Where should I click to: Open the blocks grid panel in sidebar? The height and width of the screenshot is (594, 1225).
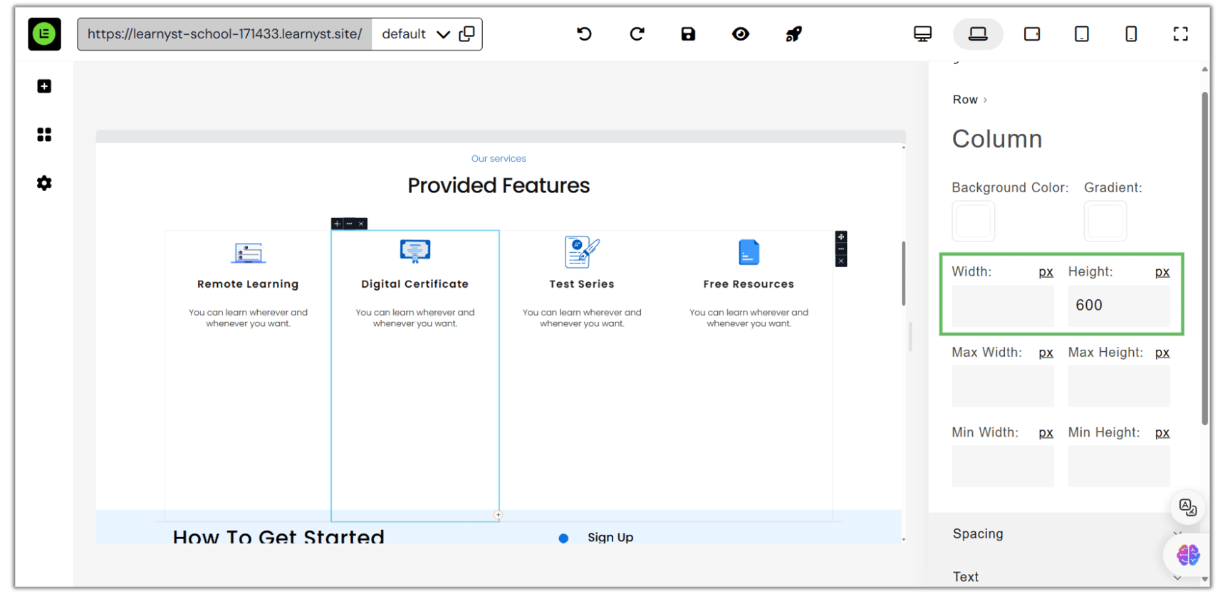coord(44,135)
